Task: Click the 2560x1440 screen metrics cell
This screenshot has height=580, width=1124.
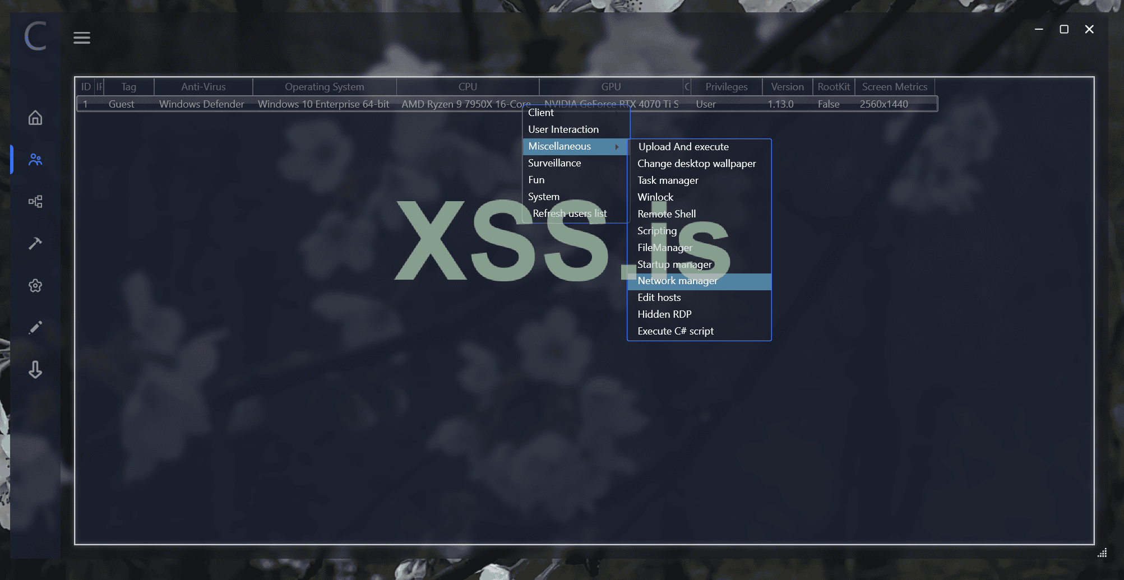Action: [x=884, y=104]
